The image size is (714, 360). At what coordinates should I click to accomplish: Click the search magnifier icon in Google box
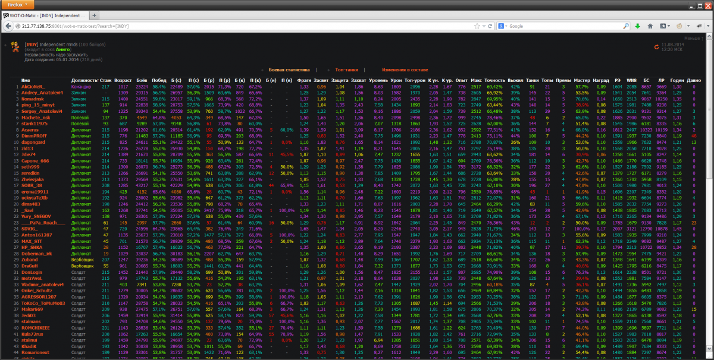(624, 26)
